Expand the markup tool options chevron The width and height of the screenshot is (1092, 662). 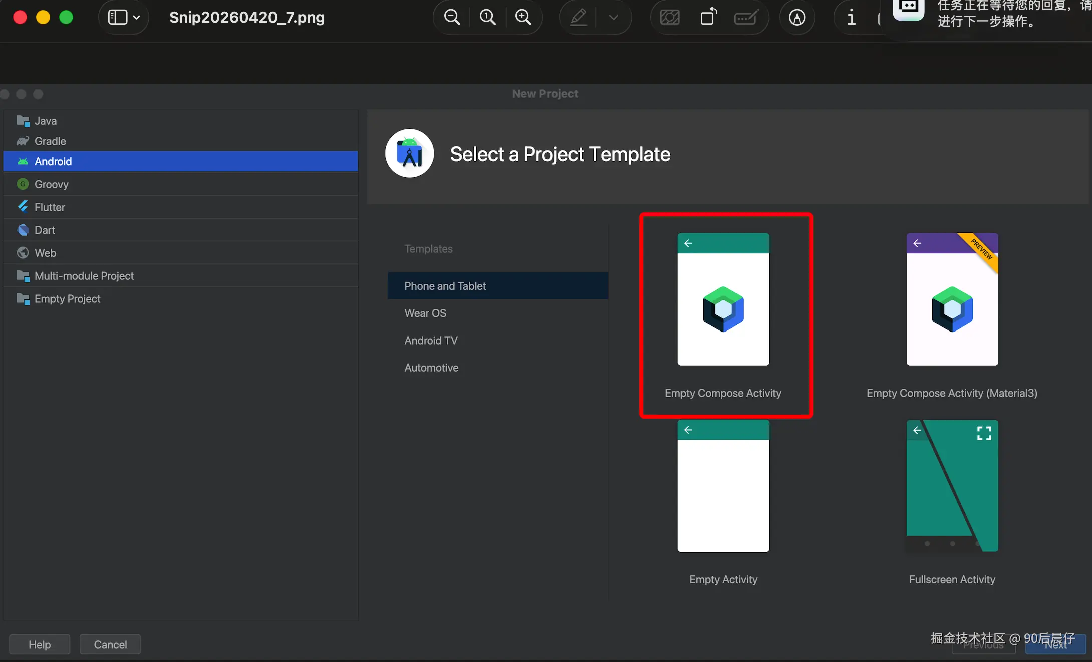(613, 18)
